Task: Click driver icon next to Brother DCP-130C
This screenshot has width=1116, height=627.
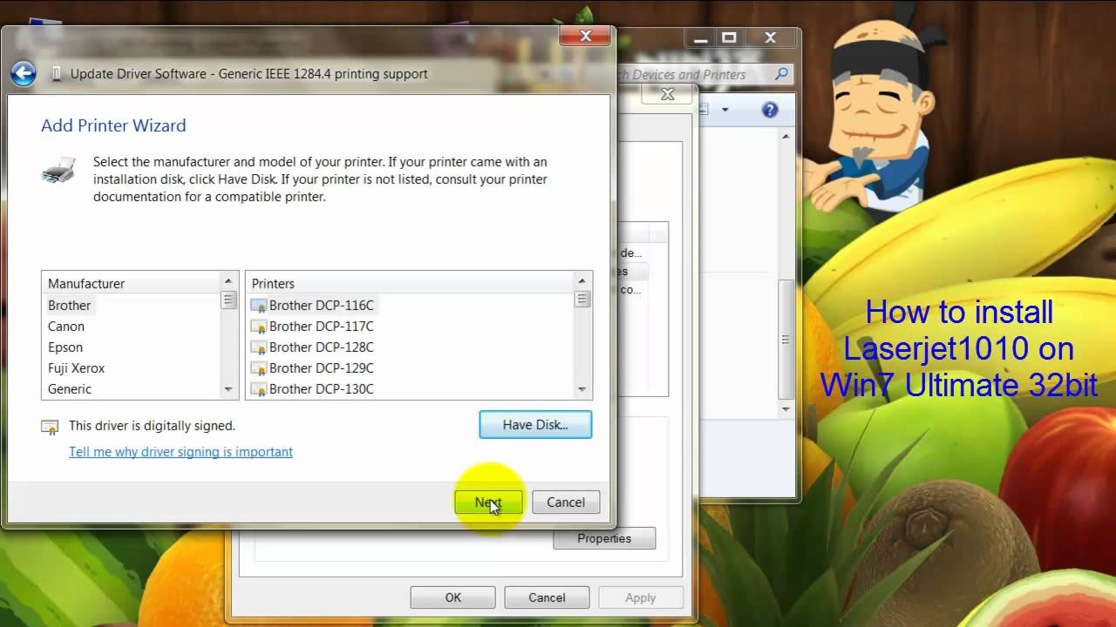Action: coord(259,389)
